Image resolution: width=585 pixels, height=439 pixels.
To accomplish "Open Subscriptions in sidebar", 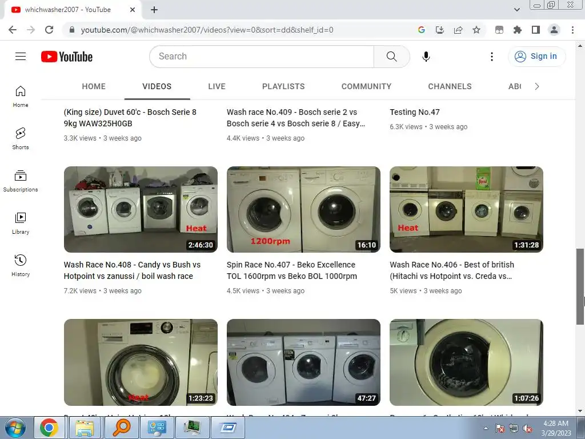I will [21, 181].
